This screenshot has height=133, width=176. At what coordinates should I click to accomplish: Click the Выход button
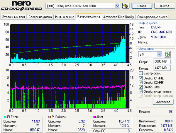click(165, 6)
